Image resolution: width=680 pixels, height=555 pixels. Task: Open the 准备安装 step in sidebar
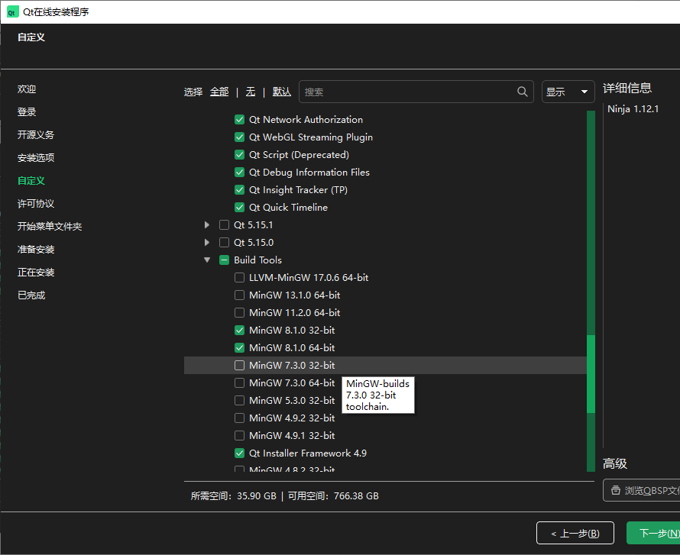36,250
